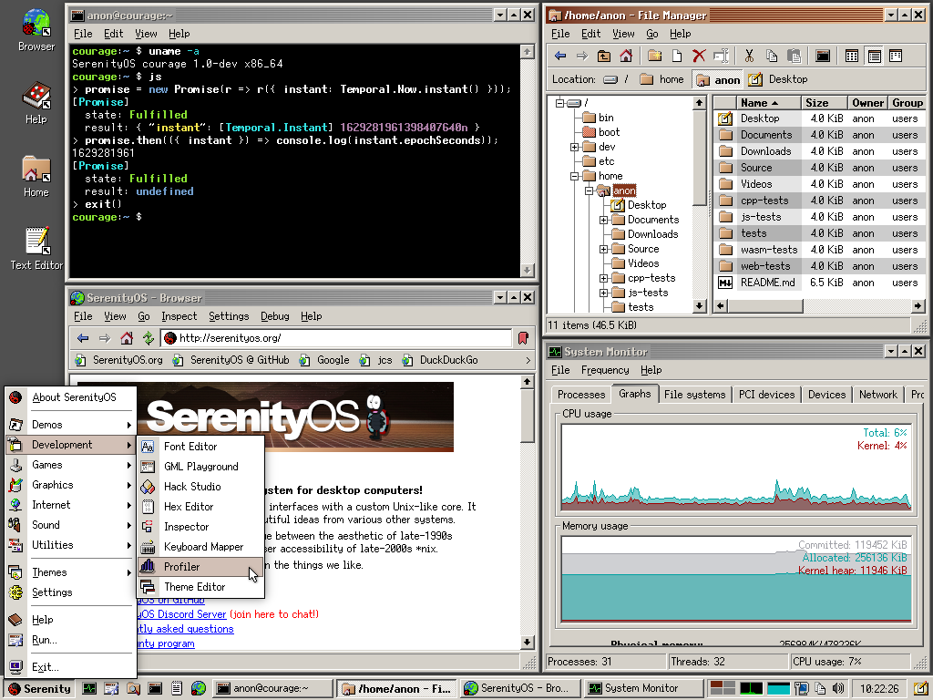Copy selection in File Manager toolbar
933x700 pixels.
pyautogui.click(x=772, y=56)
